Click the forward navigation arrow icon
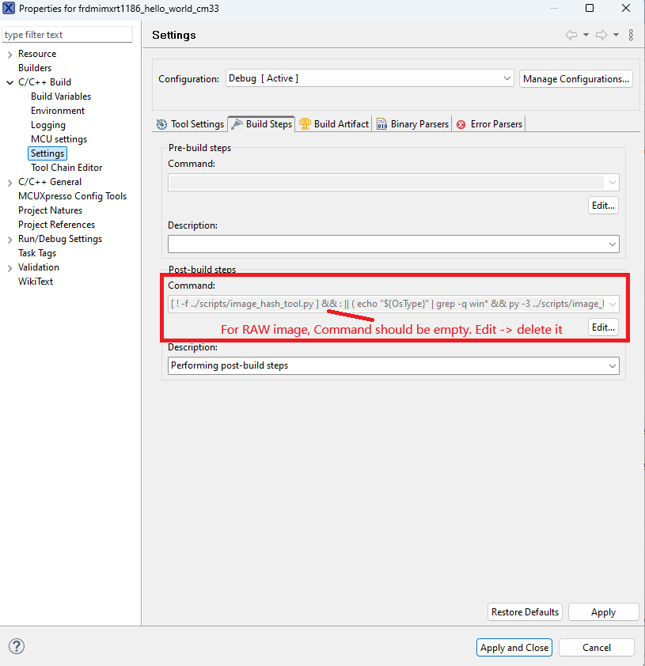Viewport: 645px width, 666px height. 601,35
